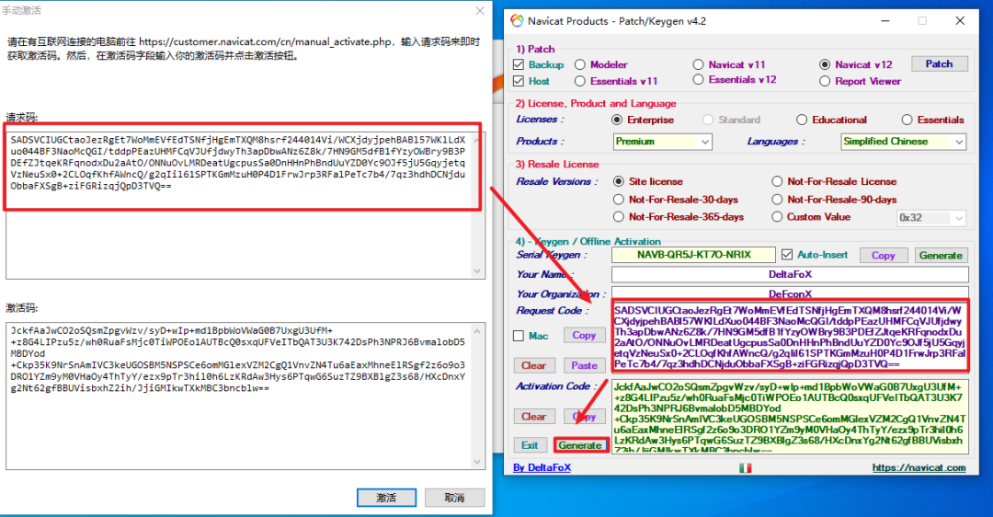Click activation code scrollbar down arrow in dialog
The image size is (993, 517).
(x=477, y=462)
